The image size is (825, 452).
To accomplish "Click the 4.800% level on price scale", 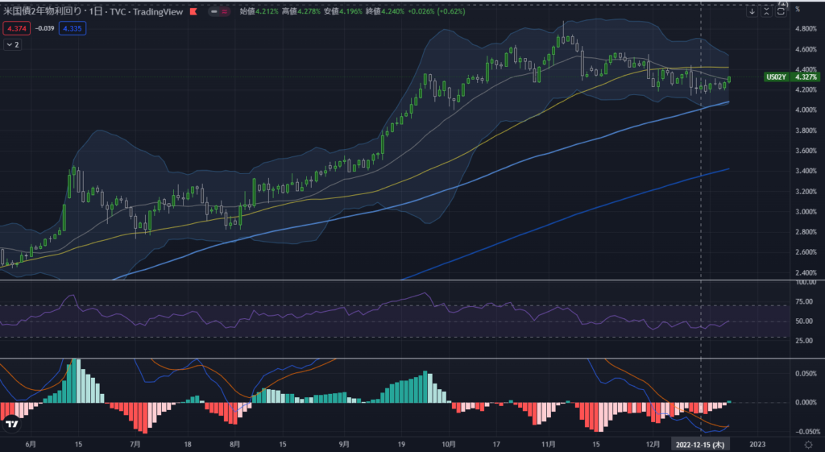I will coord(806,28).
